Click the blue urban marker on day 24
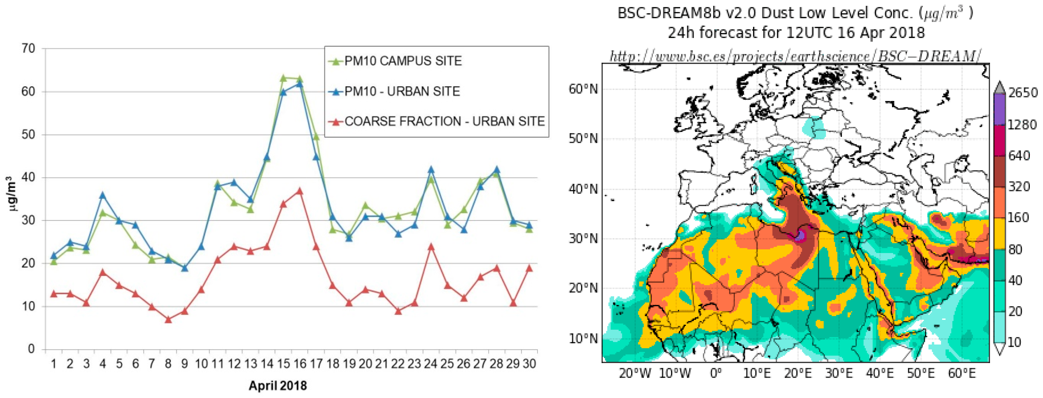Viewport: 1043px width, 398px height. [x=431, y=170]
